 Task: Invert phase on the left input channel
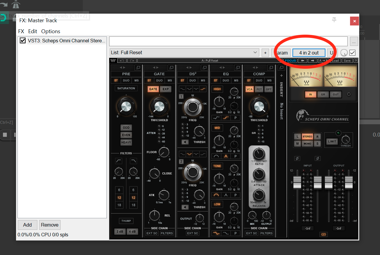[x=297, y=159]
